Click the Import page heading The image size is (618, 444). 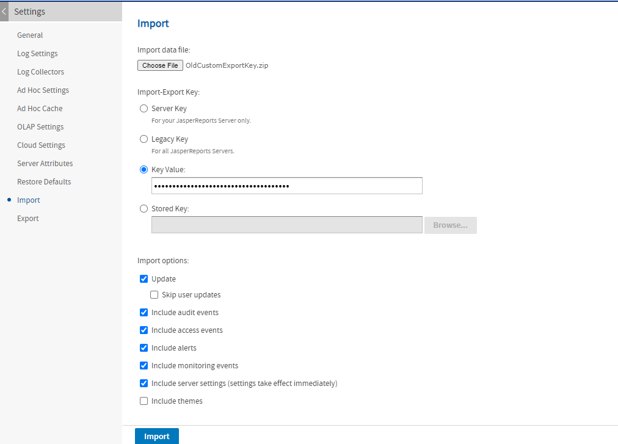153,24
